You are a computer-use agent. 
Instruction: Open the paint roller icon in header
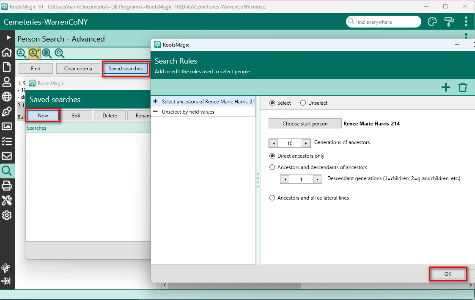449,22
